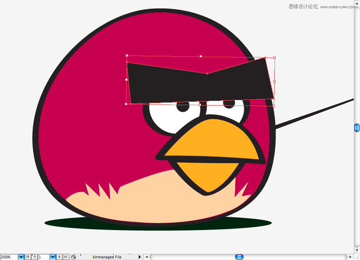The height and width of the screenshot is (260, 360).
Task: Click the horizontal scrollbar blue thumb
Action: pyautogui.click(x=239, y=257)
